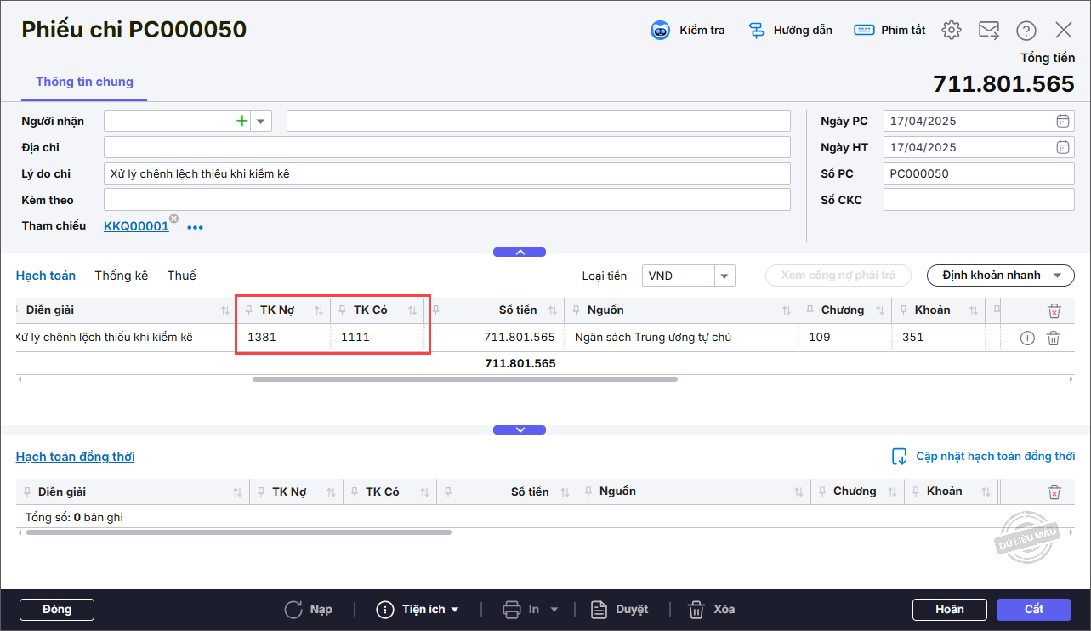Open the help question mark icon
This screenshot has height=631, width=1091.
(x=1026, y=31)
